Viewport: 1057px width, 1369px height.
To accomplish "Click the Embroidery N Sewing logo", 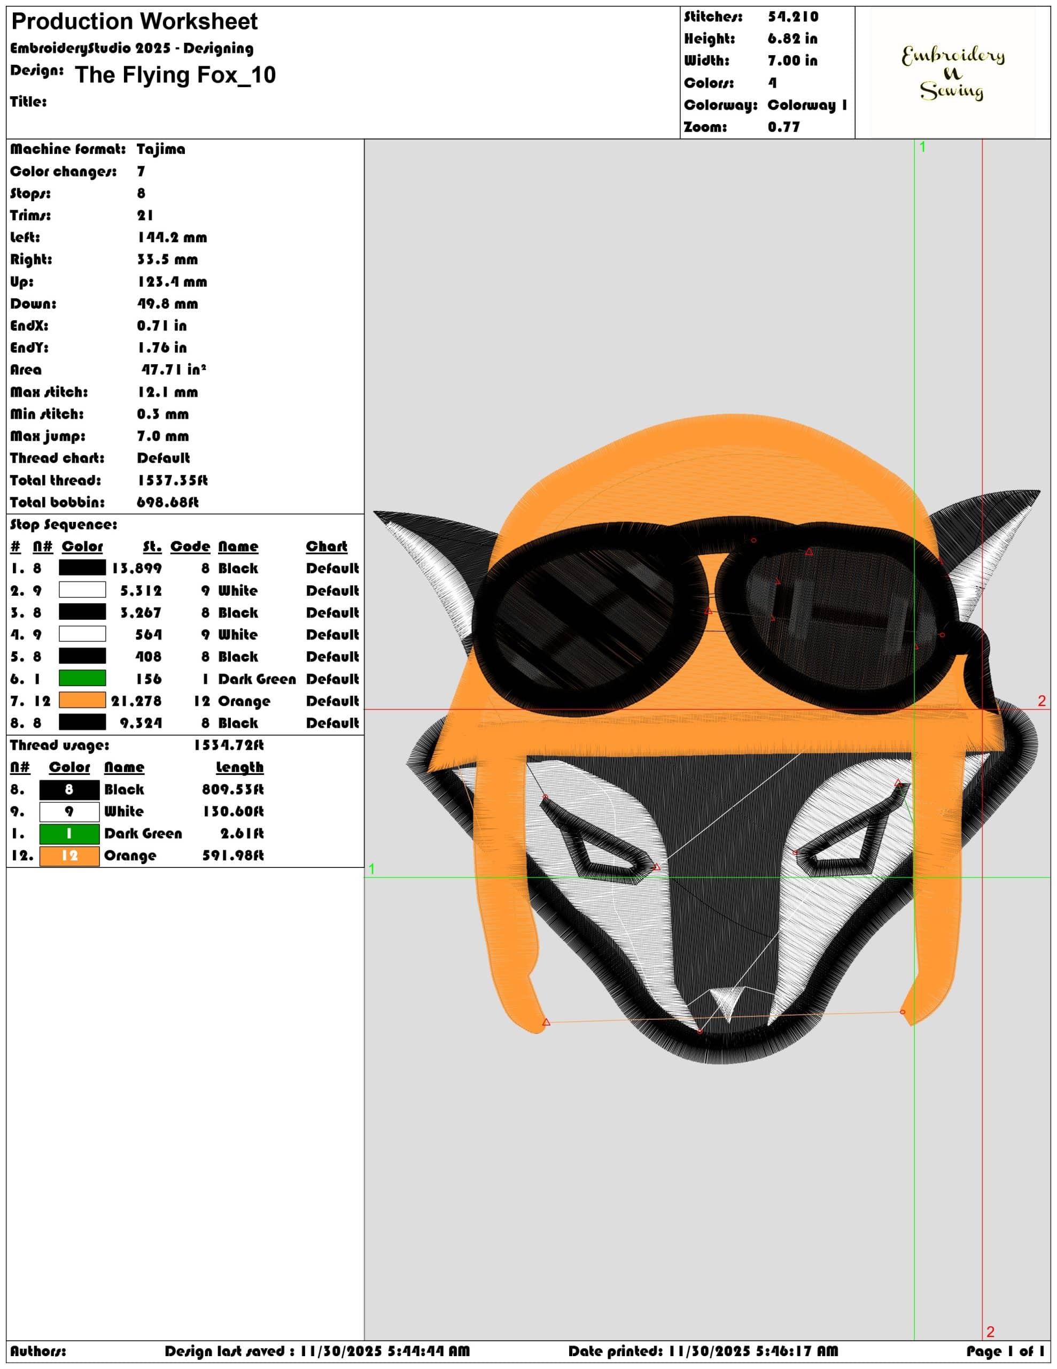I will tap(952, 73).
